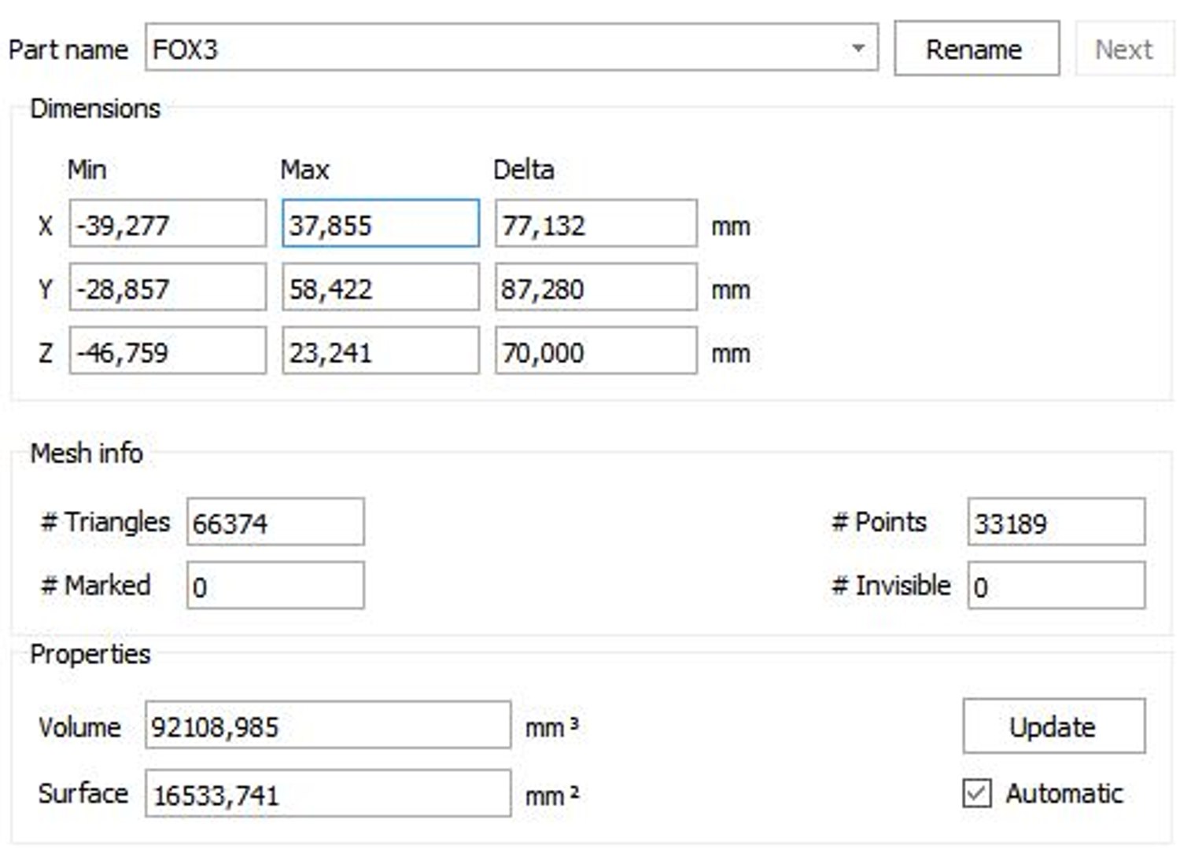Click the X Delta field
Image resolution: width=1202 pixels, height=849 pixels.
pyautogui.click(x=595, y=224)
